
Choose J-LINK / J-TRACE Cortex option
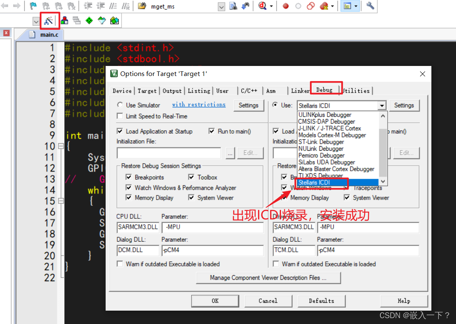pos(329,128)
